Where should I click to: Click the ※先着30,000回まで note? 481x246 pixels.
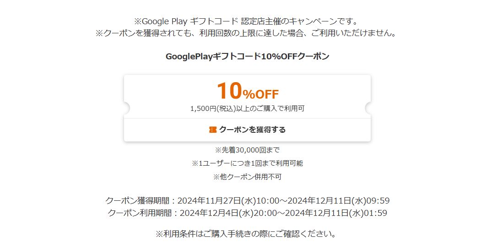tap(247, 150)
